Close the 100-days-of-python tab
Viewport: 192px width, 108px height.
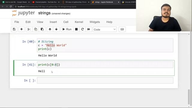click(89, 2)
